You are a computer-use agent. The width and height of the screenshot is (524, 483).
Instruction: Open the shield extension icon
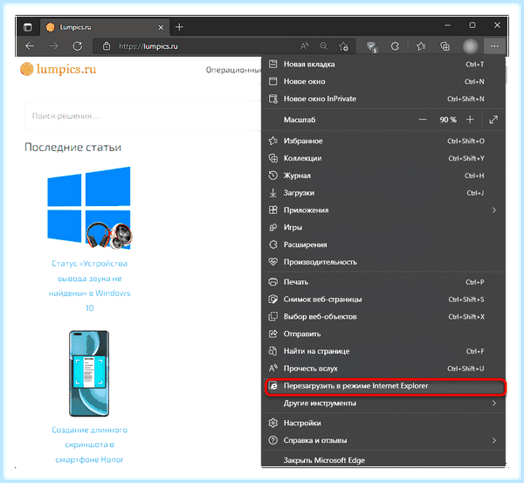(x=372, y=46)
